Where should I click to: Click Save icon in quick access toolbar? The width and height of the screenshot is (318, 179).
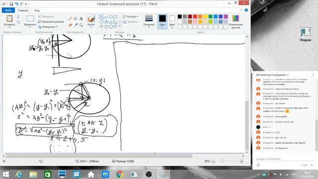tap(11, 3)
